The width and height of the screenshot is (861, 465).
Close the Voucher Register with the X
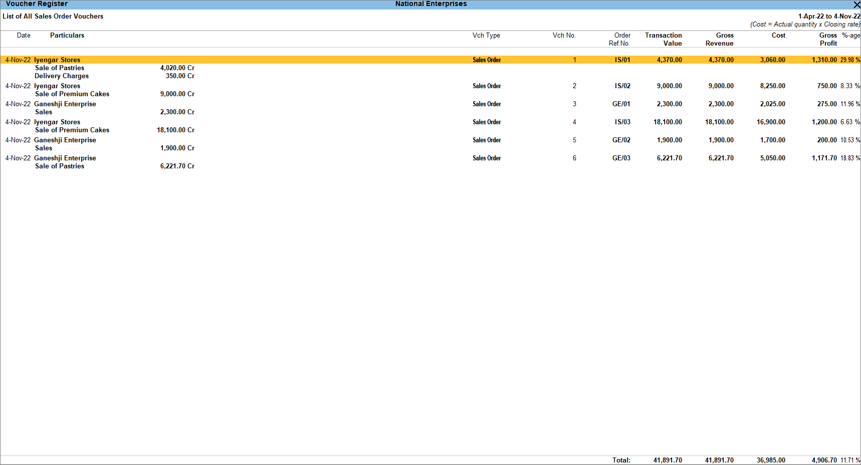(x=856, y=5)
